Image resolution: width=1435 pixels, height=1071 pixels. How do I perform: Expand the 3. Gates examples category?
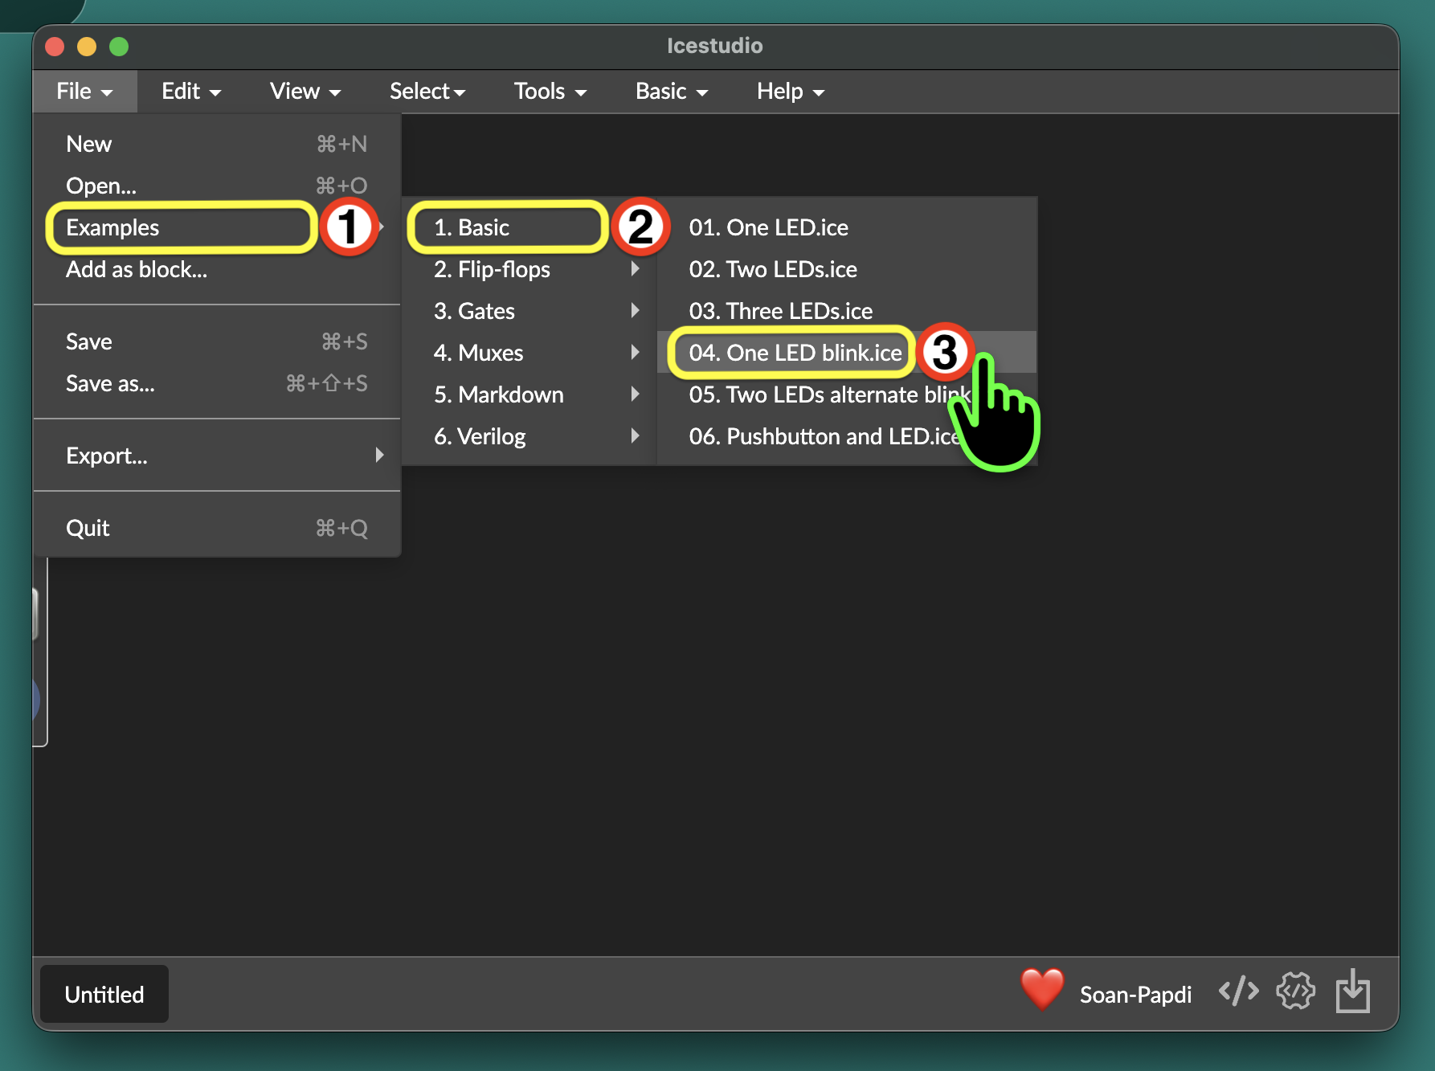point(529,311)
